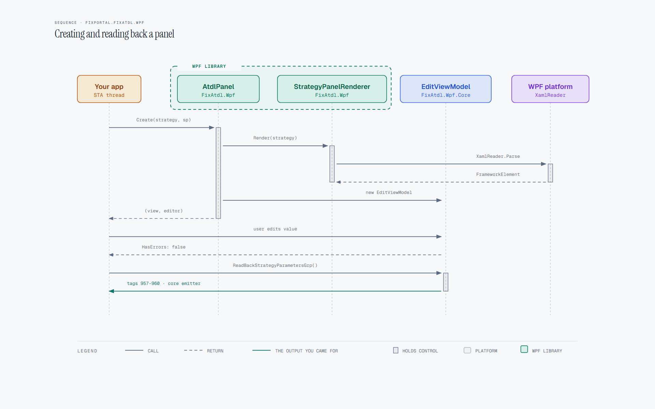655x409 pixels.
Task: Click the 'Create(strategy, sp)' message label
Action: coord(163,120)
